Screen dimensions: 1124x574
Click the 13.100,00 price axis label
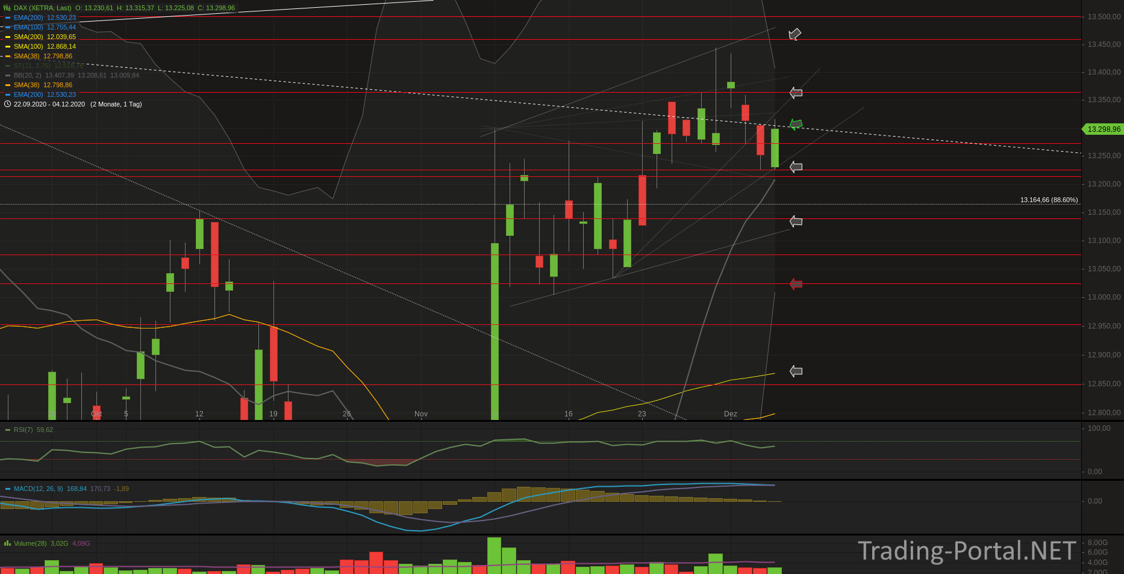pos(1104,241)
